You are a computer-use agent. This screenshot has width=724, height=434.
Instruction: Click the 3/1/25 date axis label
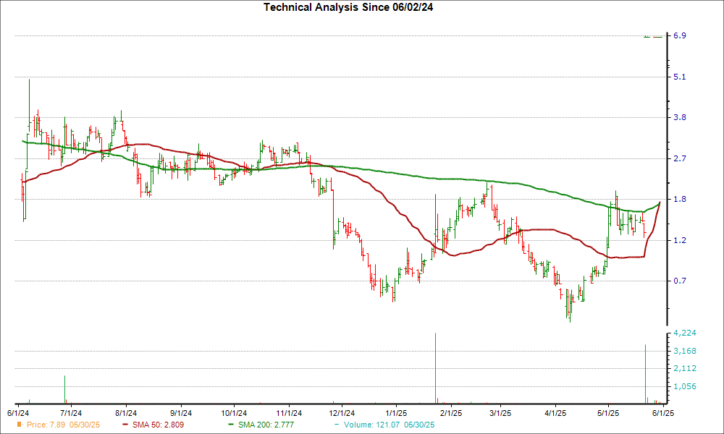pos(500,413)
